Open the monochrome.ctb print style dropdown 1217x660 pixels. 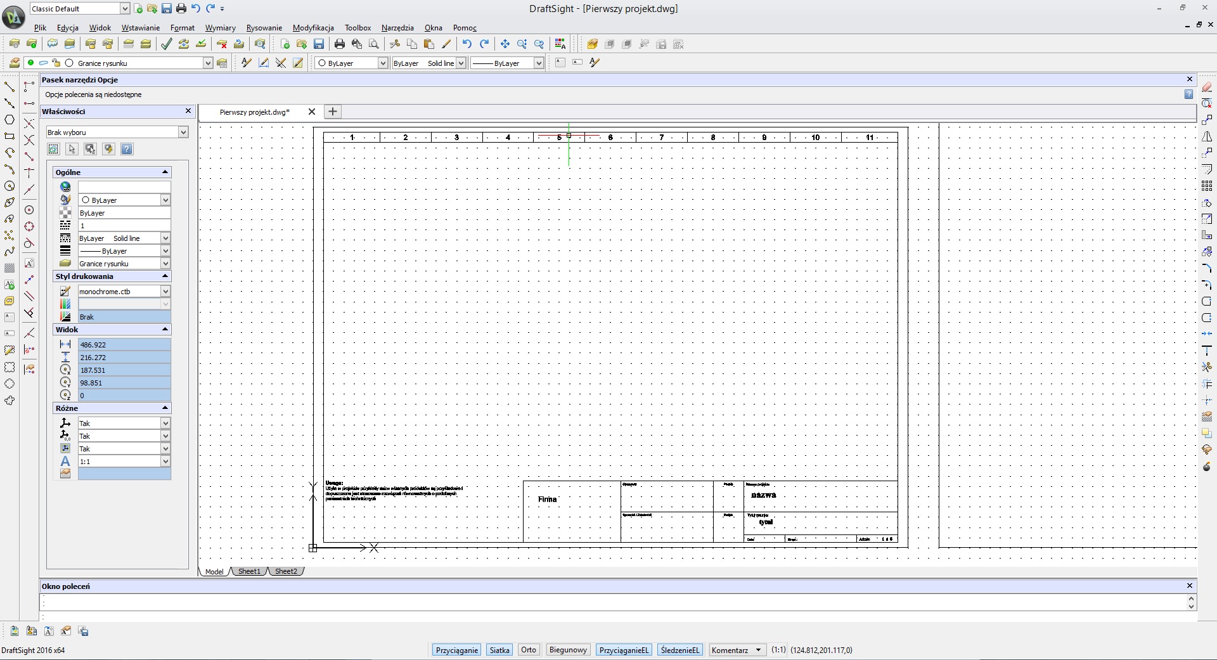(165, 291)
